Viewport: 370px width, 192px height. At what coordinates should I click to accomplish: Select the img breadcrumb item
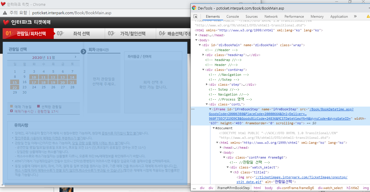[366, 188]
